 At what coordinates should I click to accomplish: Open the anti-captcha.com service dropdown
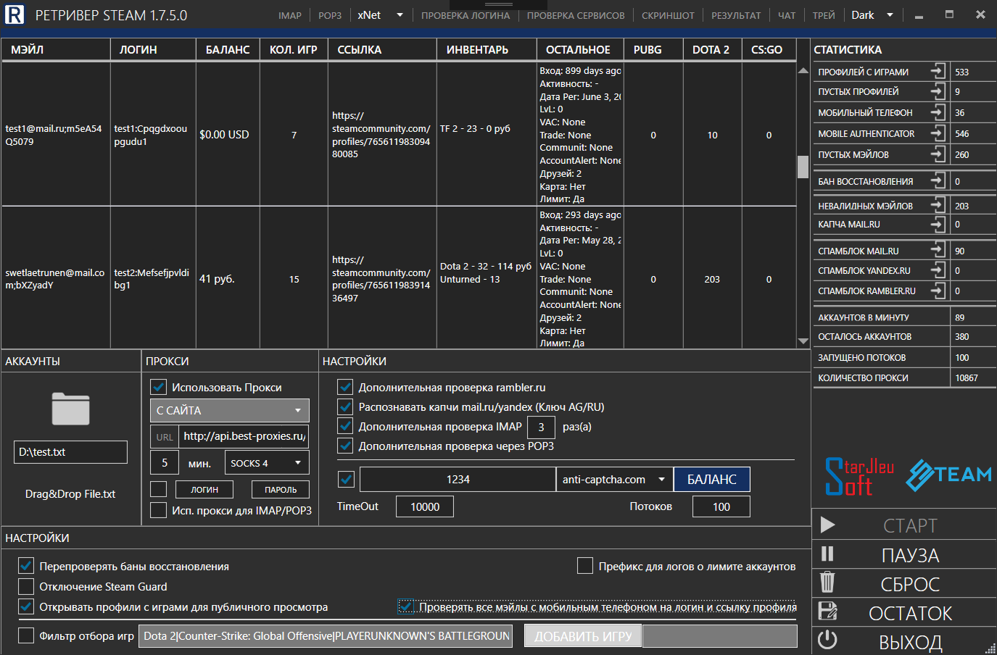coord(613,479)
